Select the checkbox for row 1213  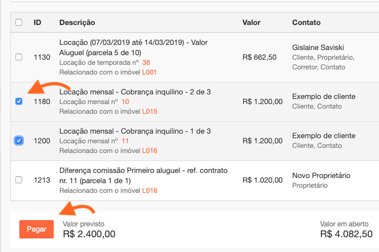click(x=19, y=180)
